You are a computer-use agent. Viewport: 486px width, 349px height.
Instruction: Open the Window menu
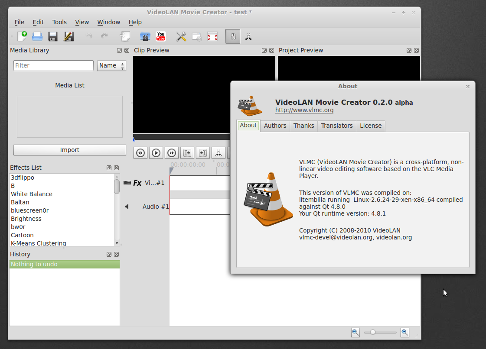pos(108,22)
